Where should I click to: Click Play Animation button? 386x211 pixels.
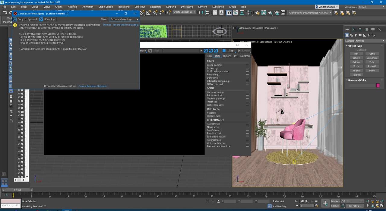point(307,201)
